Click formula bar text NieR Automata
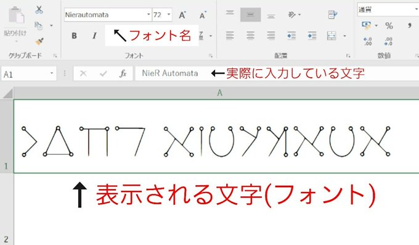Viewport: 419px width, 245px height. (x=170, y=73)
